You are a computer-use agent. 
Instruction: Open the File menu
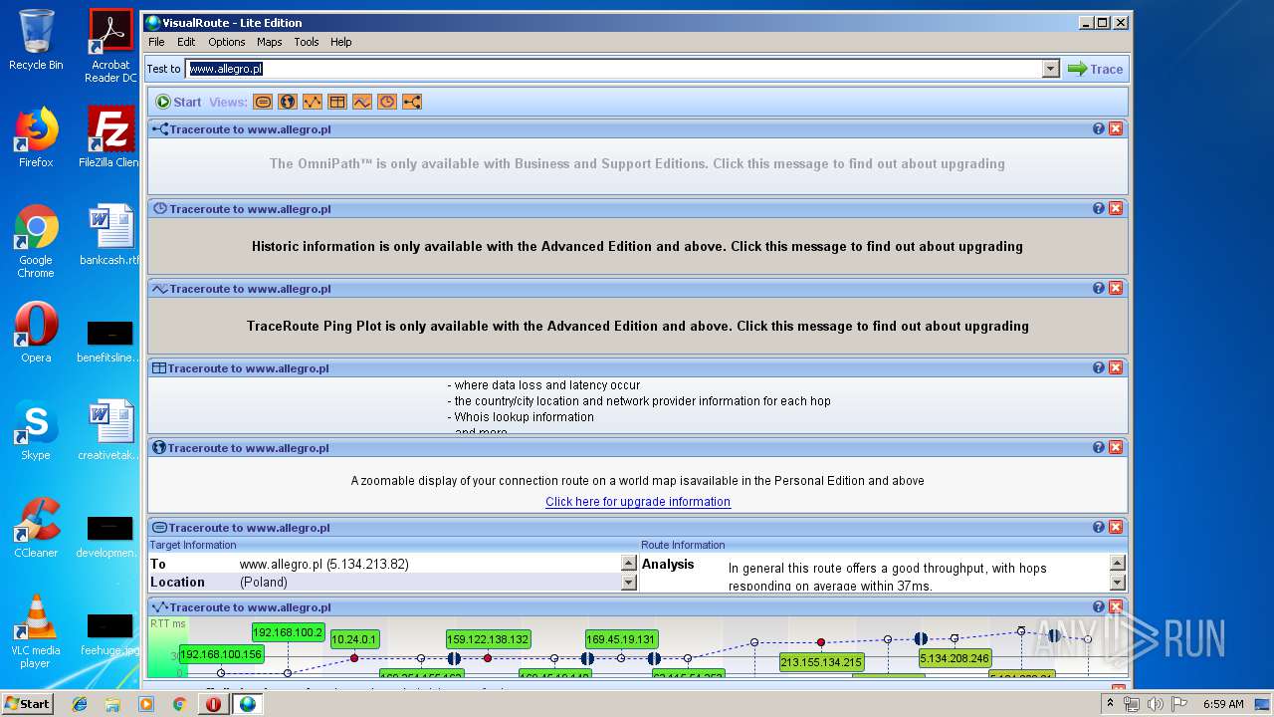click(x=156, y=42)
